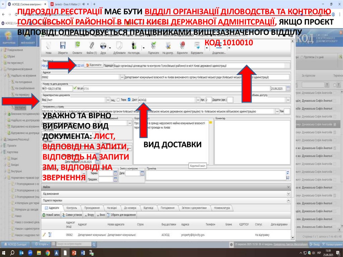The image size is (343, 257).
Task: Switch to the Контроль tab
Action: [x=72, y=208]
